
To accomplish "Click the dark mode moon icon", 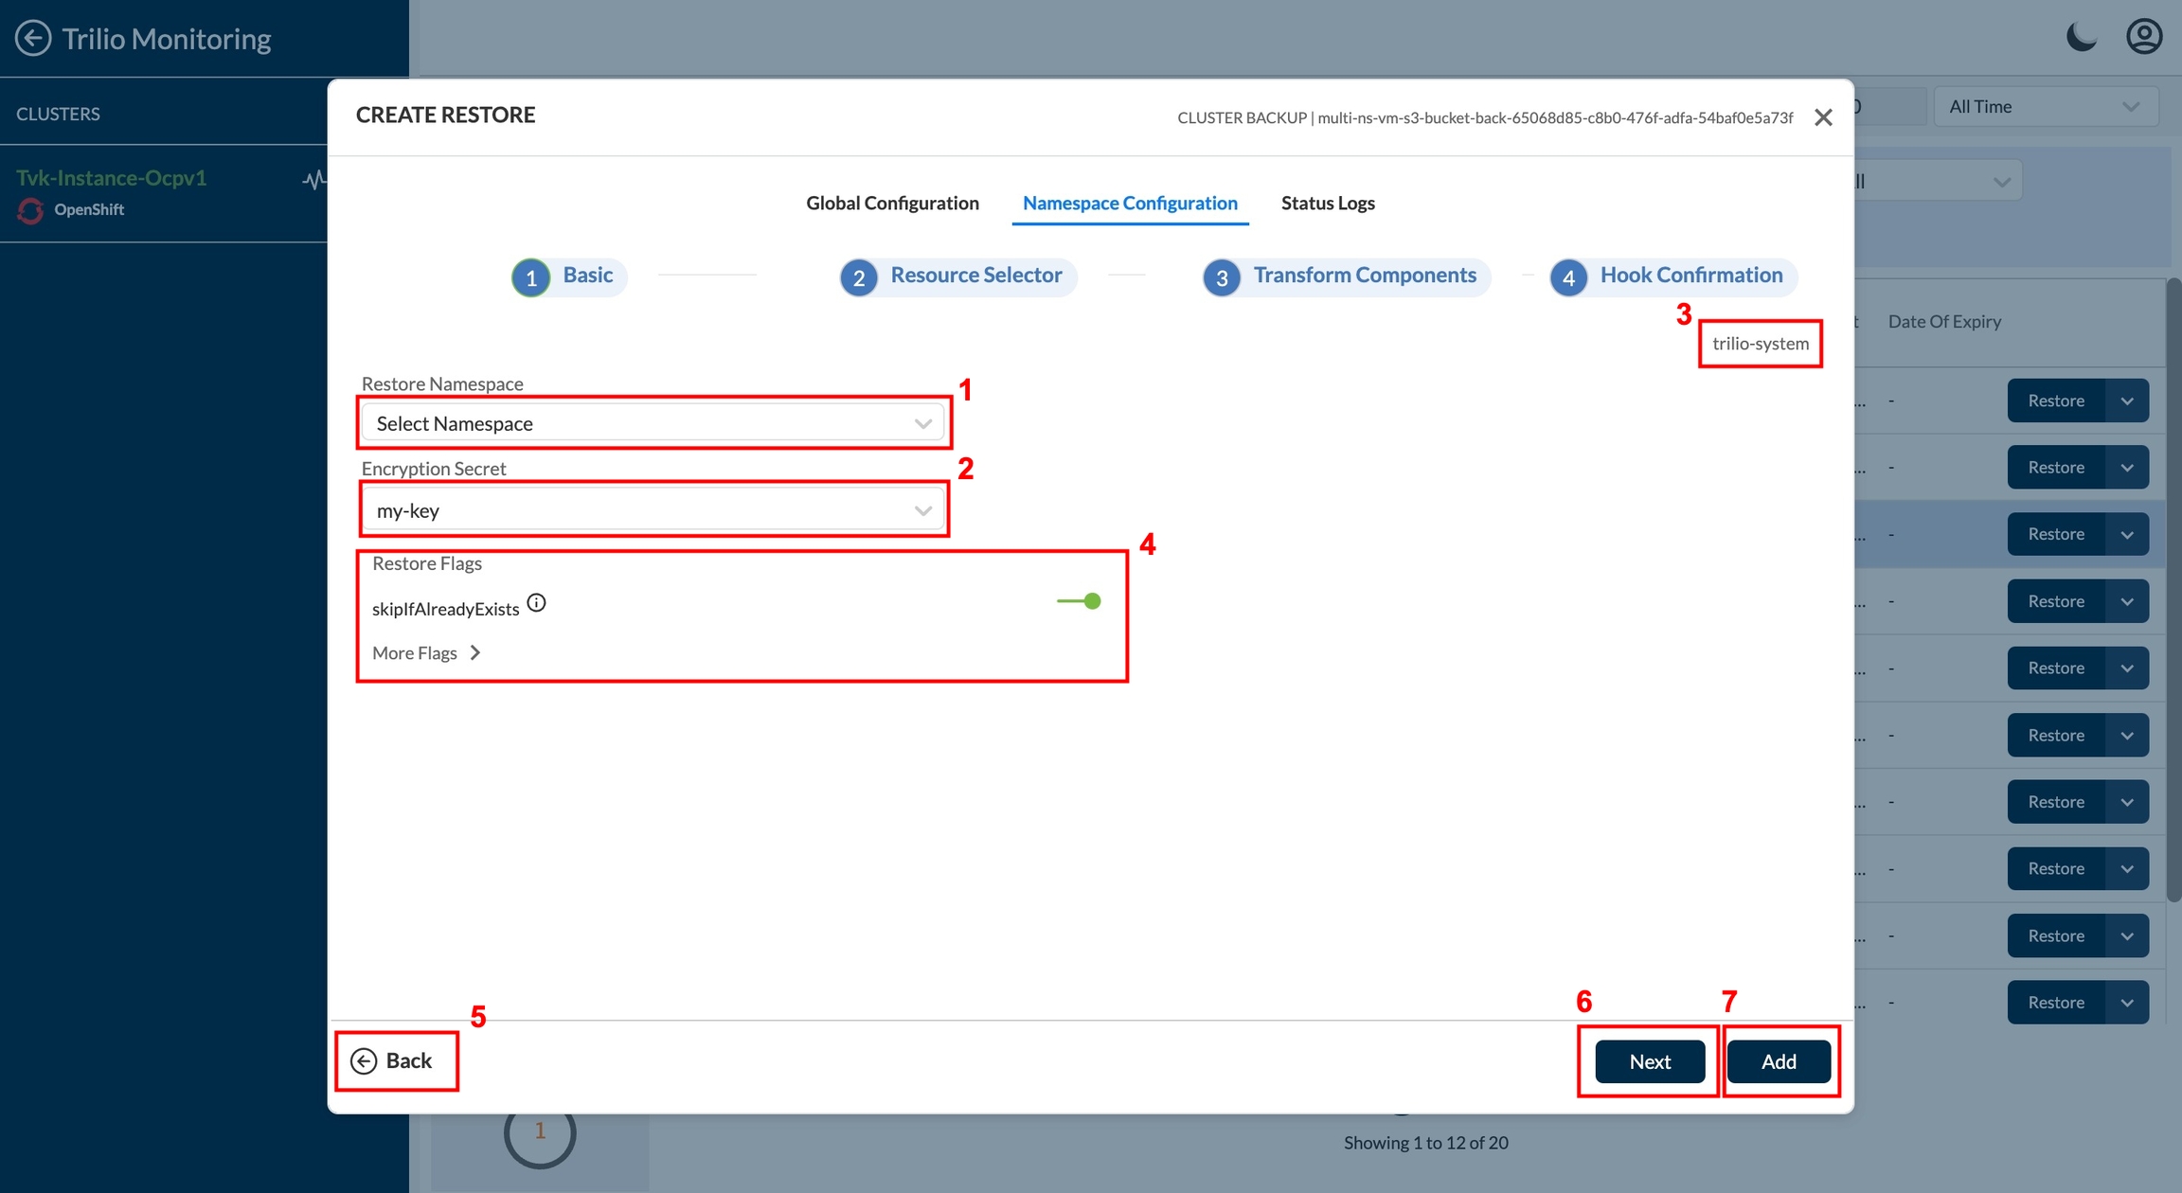I will point(2081,38).
